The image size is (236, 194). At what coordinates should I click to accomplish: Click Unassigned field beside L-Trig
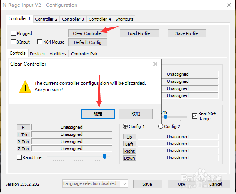point(72,134)
